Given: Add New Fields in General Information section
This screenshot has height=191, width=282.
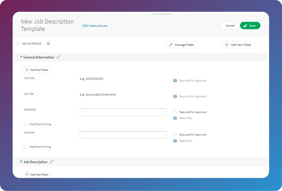Looking at the screenshot, I should point(37,70).
